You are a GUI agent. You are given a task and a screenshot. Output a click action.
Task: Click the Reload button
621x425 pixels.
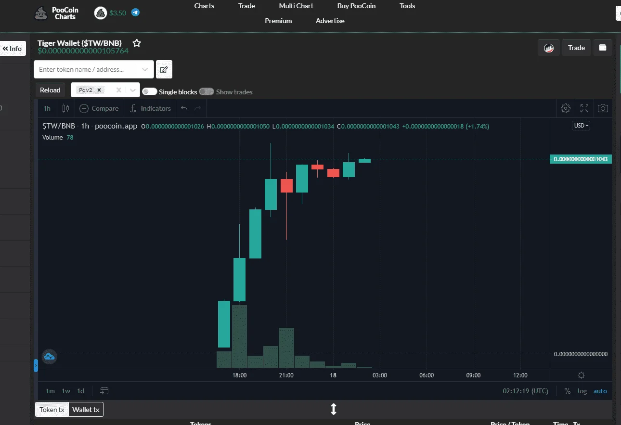(50, 90)
